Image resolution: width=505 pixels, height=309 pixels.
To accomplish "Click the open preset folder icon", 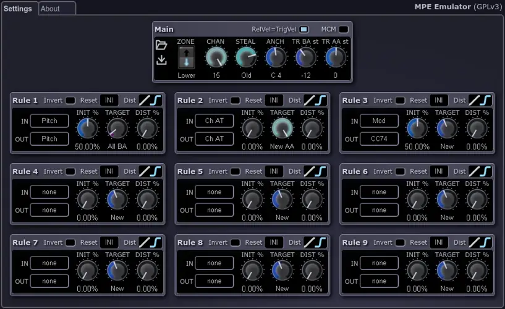I will tap(161, 45).
